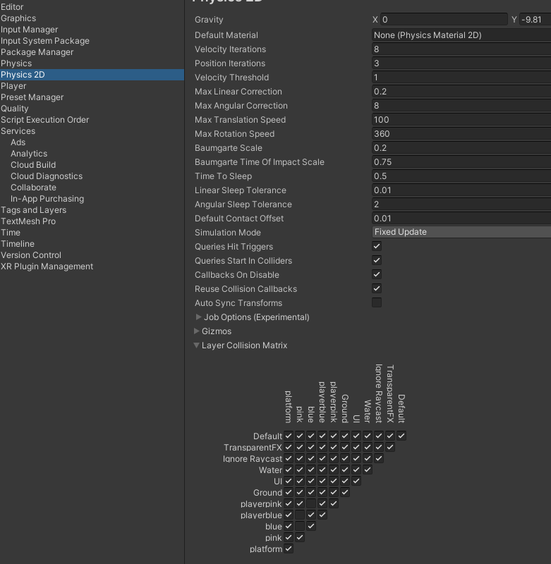This screenshot has height=564, width=551.
Task: Toggle the Callbacks On Disable checkbox
Action: [377, 275]
